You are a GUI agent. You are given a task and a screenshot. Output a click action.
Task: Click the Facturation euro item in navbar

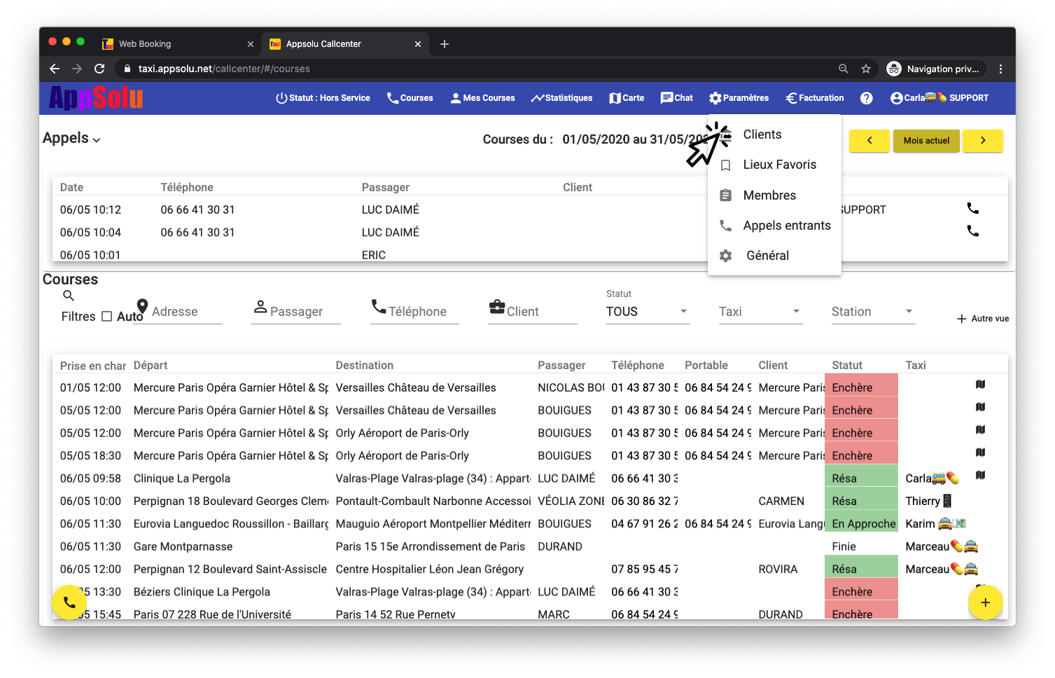click(814, 98)
